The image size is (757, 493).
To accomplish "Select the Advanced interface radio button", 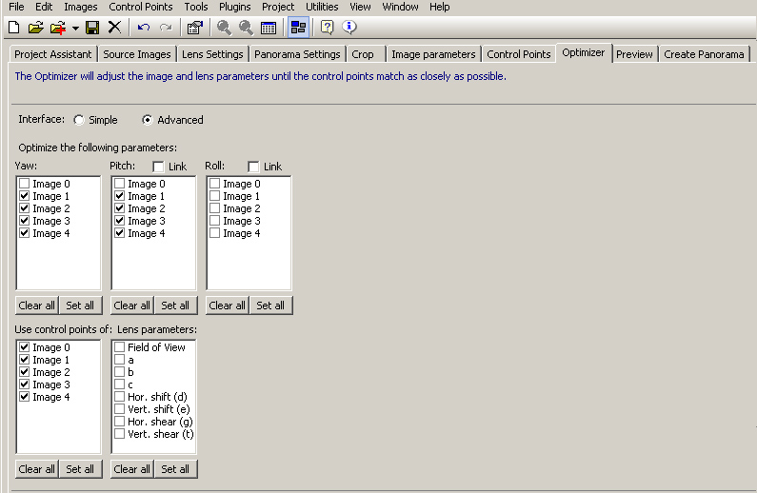I will point(148,120).
